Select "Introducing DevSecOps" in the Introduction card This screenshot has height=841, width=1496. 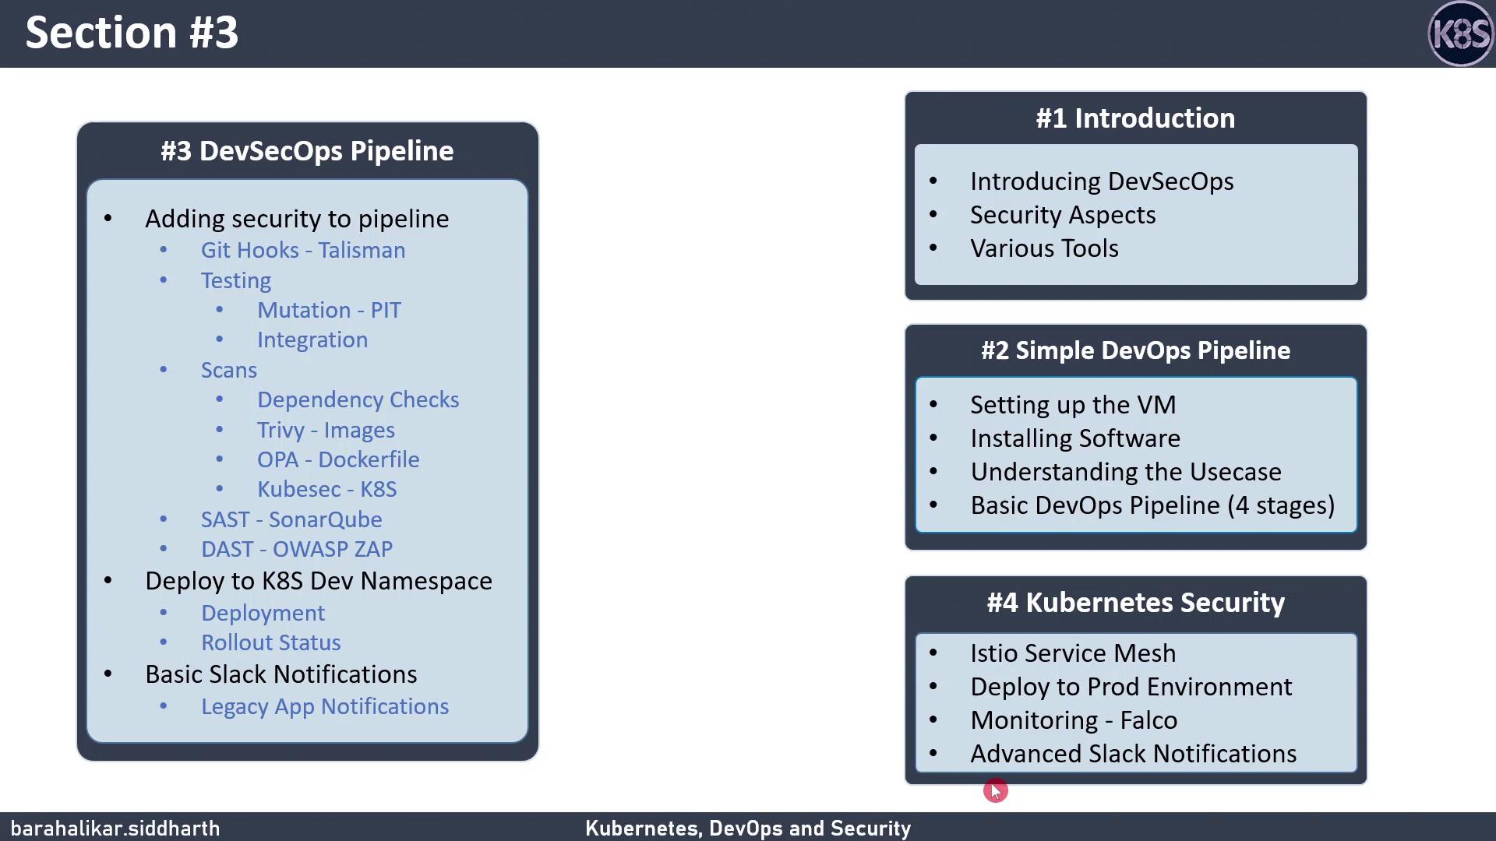pyautogui.click(x=1101, y=181)
